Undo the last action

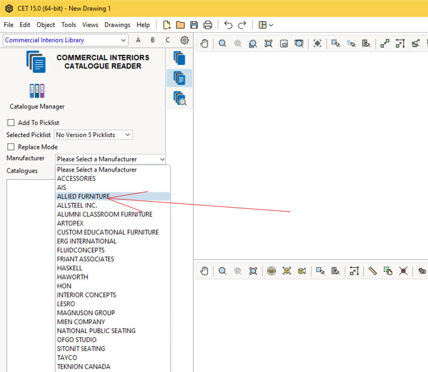228,25
